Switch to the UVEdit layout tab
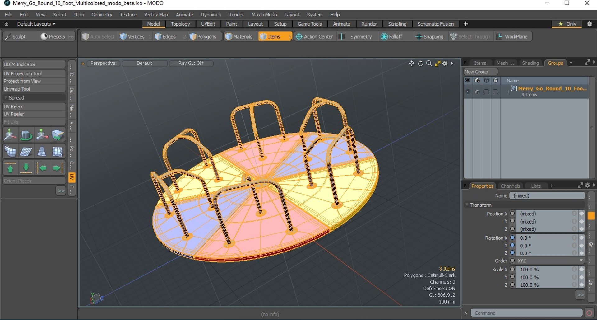 pyautogui.click(x=208, y=24)
